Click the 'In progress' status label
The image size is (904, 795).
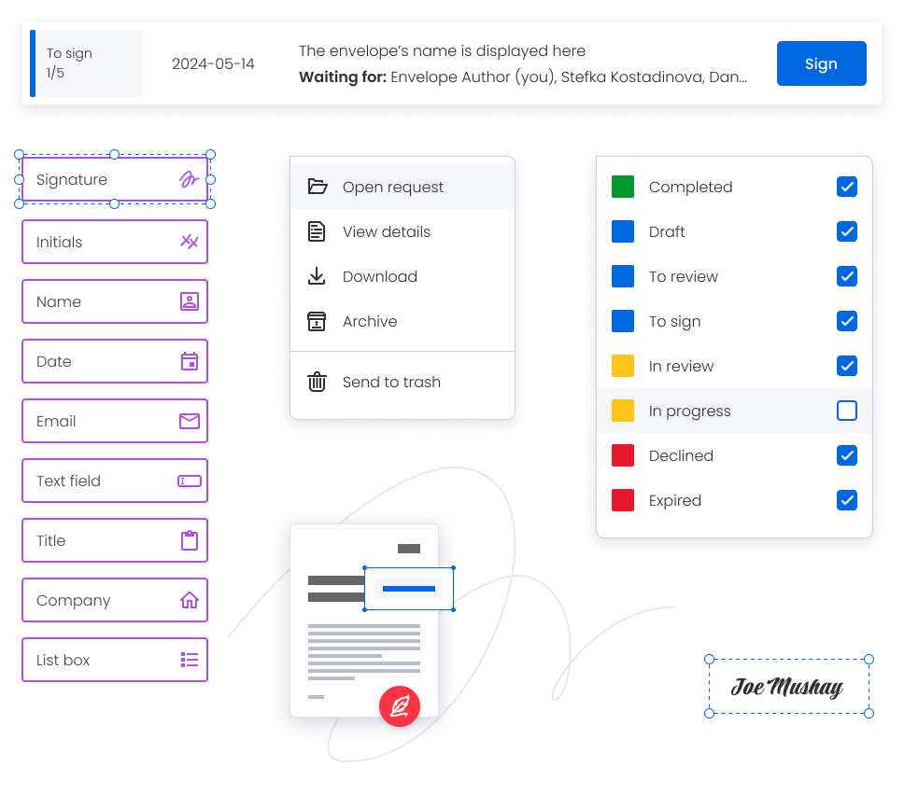(x=689, y=411)
